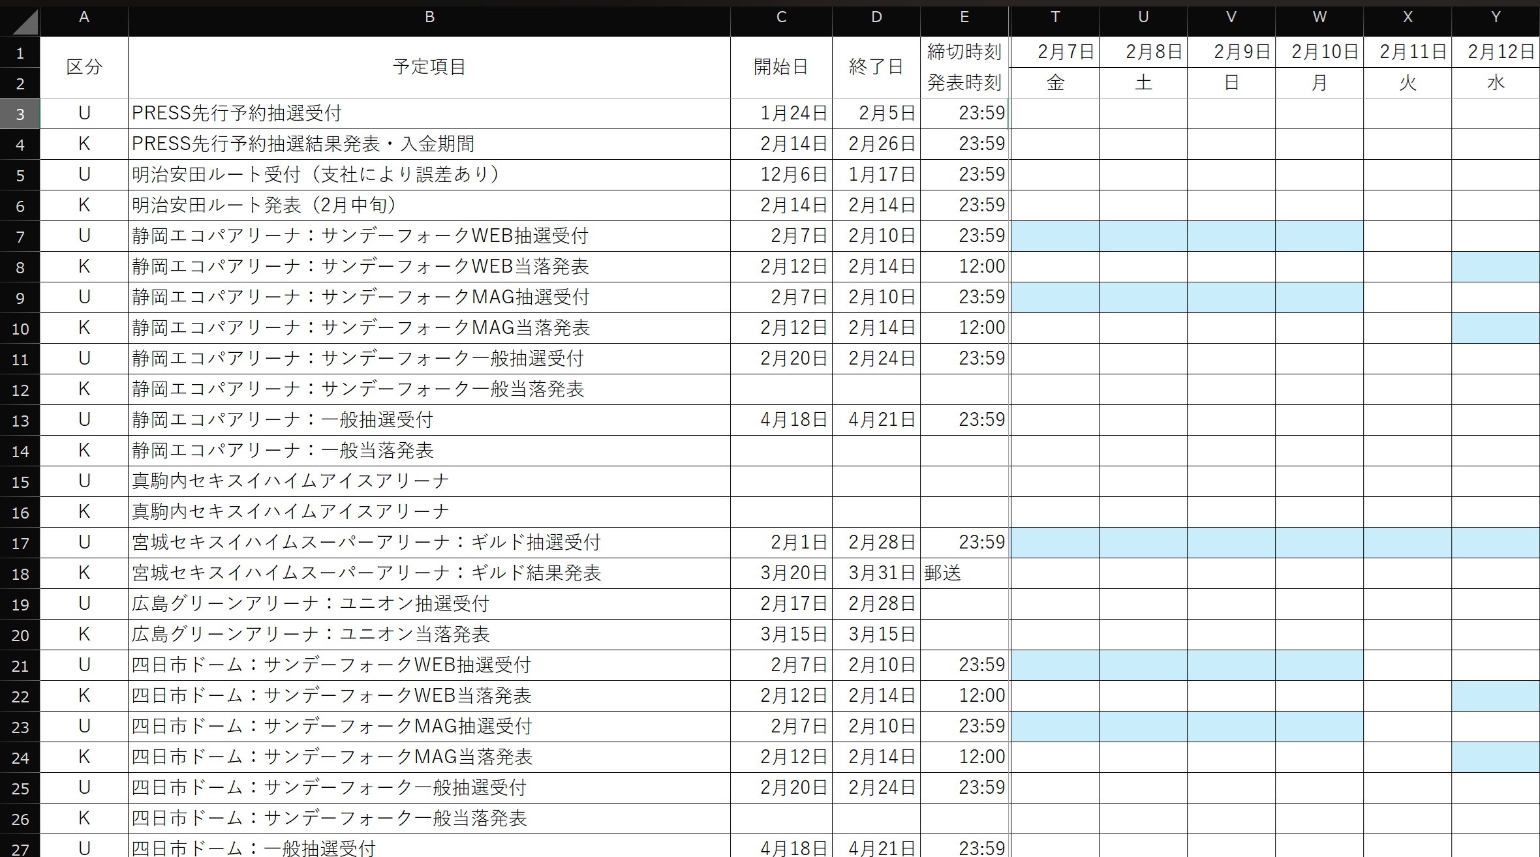Click the select-all corner triangle
Screen dimensions: 1540x857
click(x=25, y=22)
